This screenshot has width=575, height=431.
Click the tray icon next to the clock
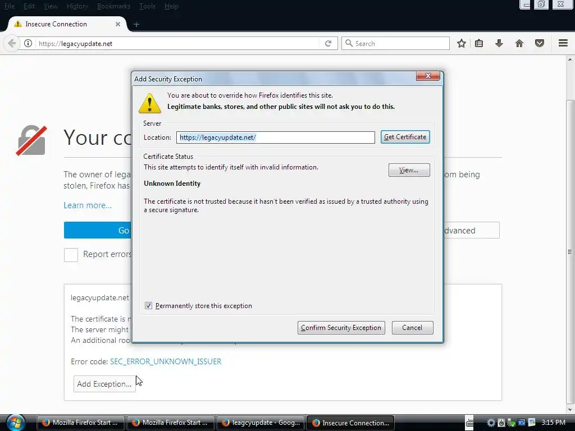pyautogui.click(x=532, y=423)
